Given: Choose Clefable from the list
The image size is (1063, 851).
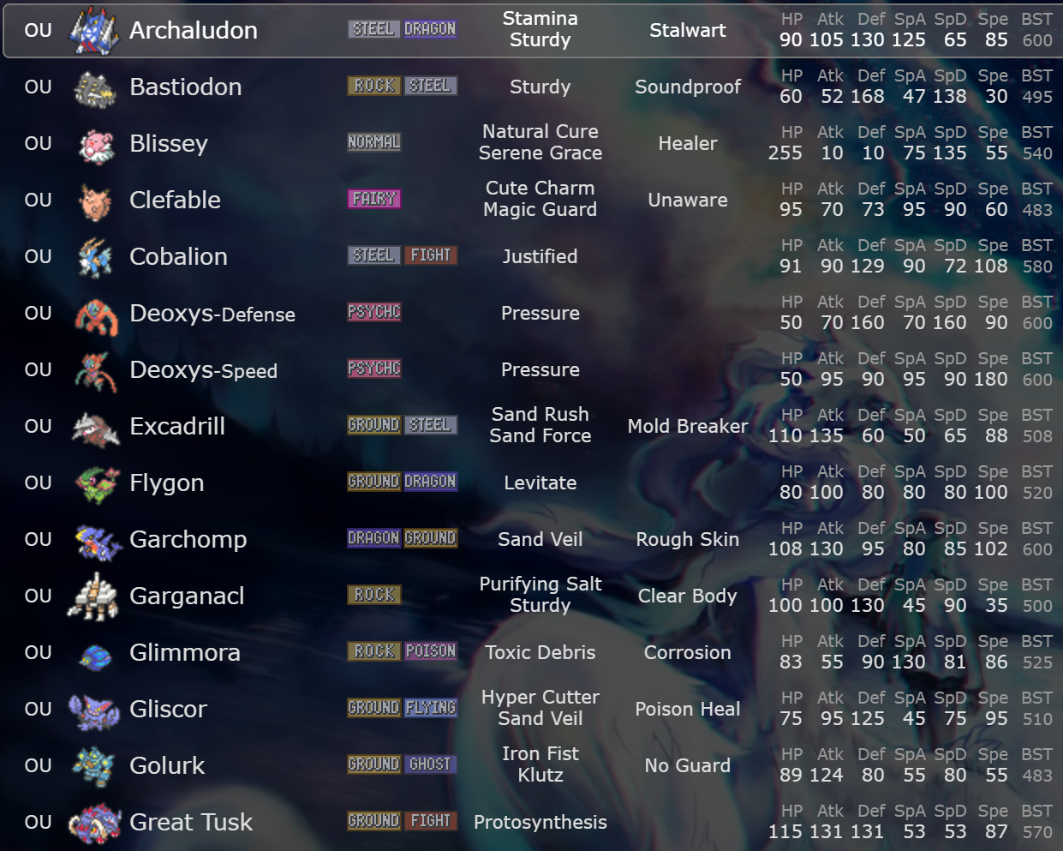Looking at the screenshot, I should [x=176, y=200].
